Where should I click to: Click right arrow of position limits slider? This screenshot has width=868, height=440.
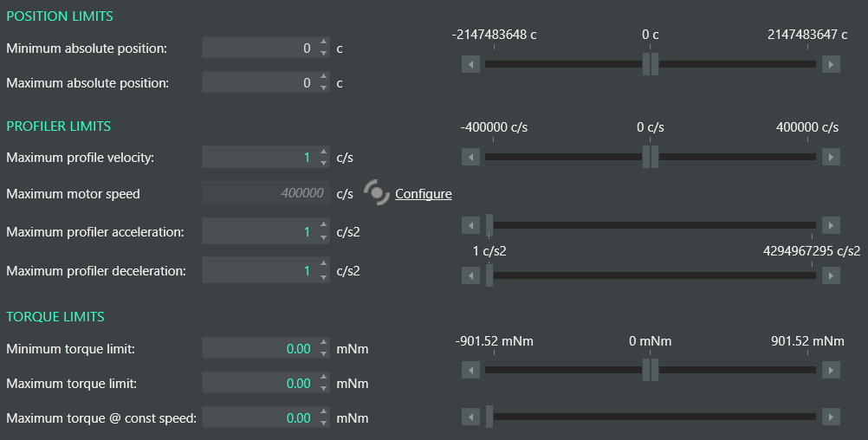coord(831,64)
